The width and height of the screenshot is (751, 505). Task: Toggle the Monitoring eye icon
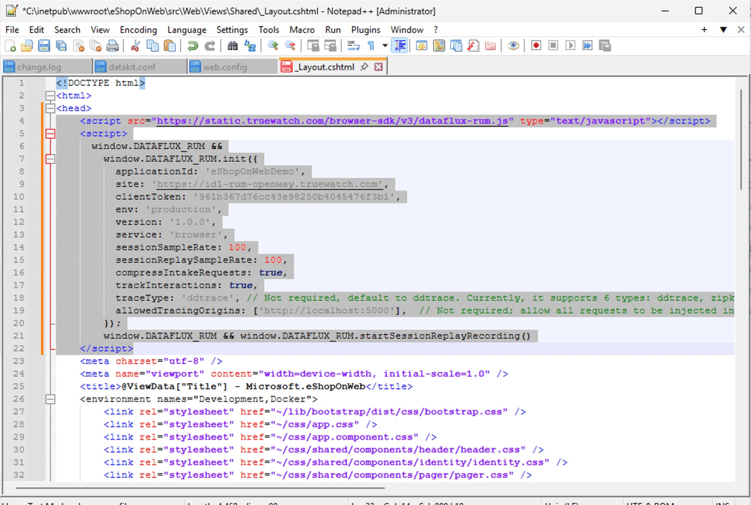(513, 46)
